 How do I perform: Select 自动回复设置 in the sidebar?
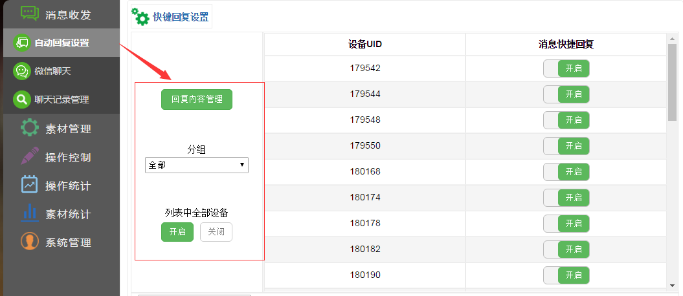[x=62, y=43]
